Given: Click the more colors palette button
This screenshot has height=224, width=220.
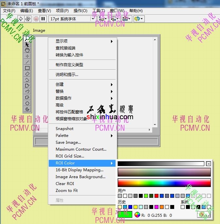Looking at the screenshot, I should pyautogui.click(x=204, y=215).
